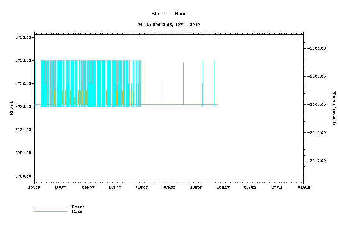The width and height of the screenshot is (338, 239).
Task: Select the Rbas legend entry text
Action: coord(77,212)
